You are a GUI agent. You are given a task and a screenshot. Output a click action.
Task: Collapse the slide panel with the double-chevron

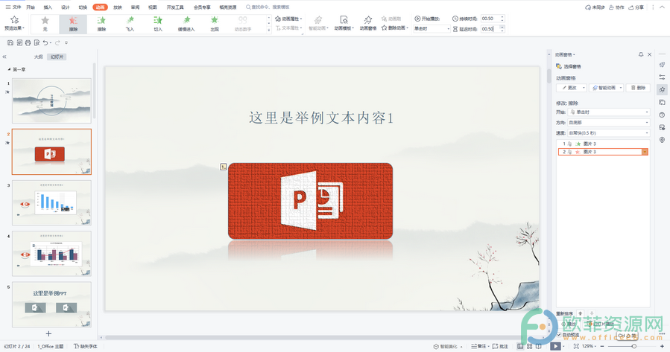[x=4, y=57]
